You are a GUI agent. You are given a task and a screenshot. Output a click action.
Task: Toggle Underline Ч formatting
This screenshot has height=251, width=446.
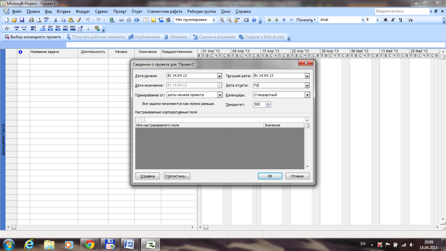(401, 20)
